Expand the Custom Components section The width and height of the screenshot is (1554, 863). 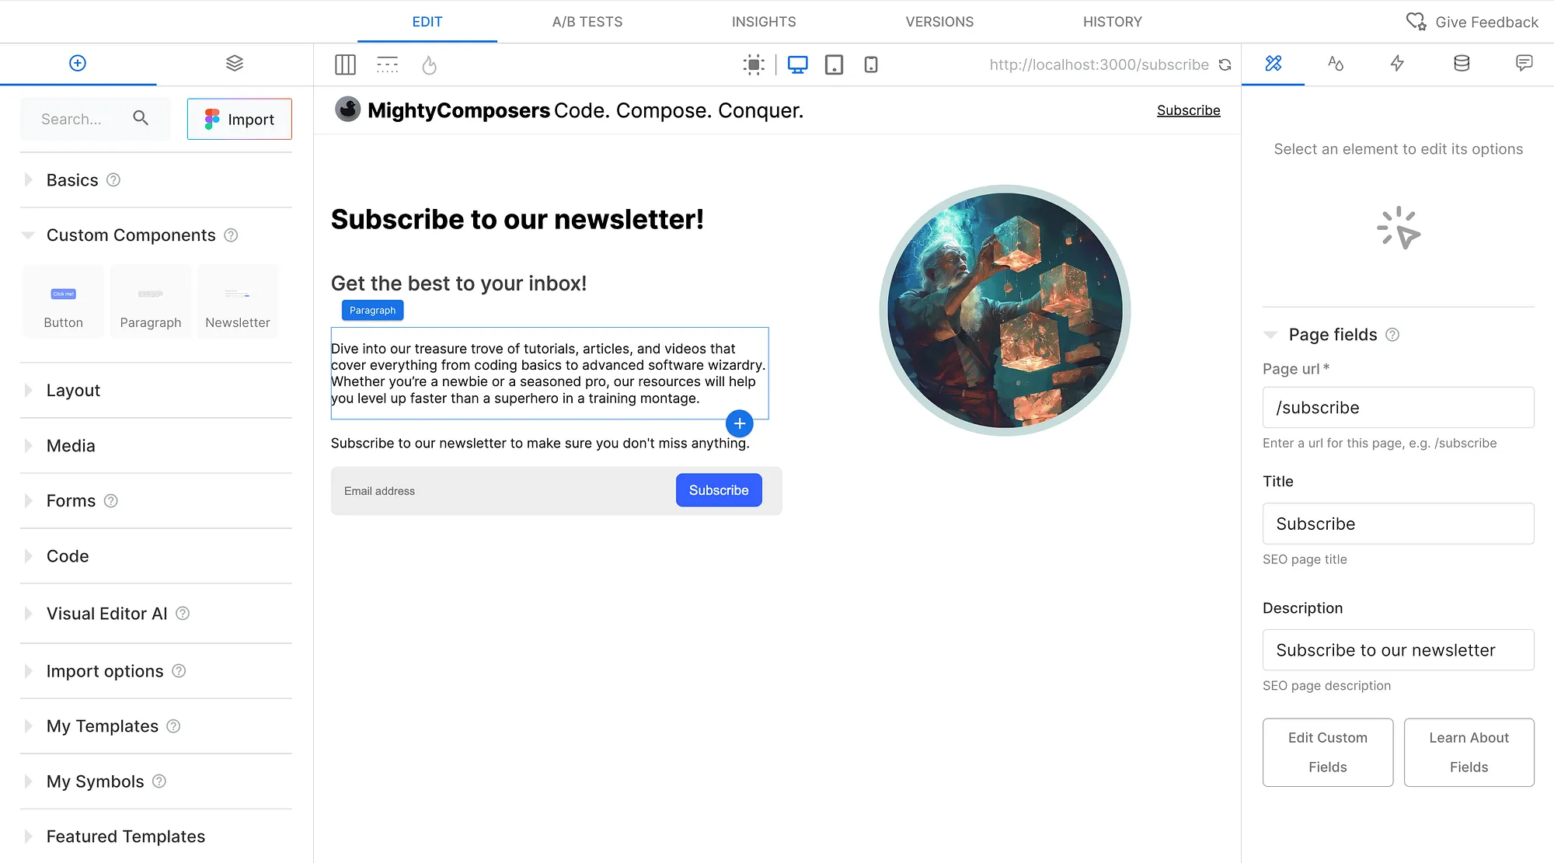pyautogui.click(x=130, y=234)
